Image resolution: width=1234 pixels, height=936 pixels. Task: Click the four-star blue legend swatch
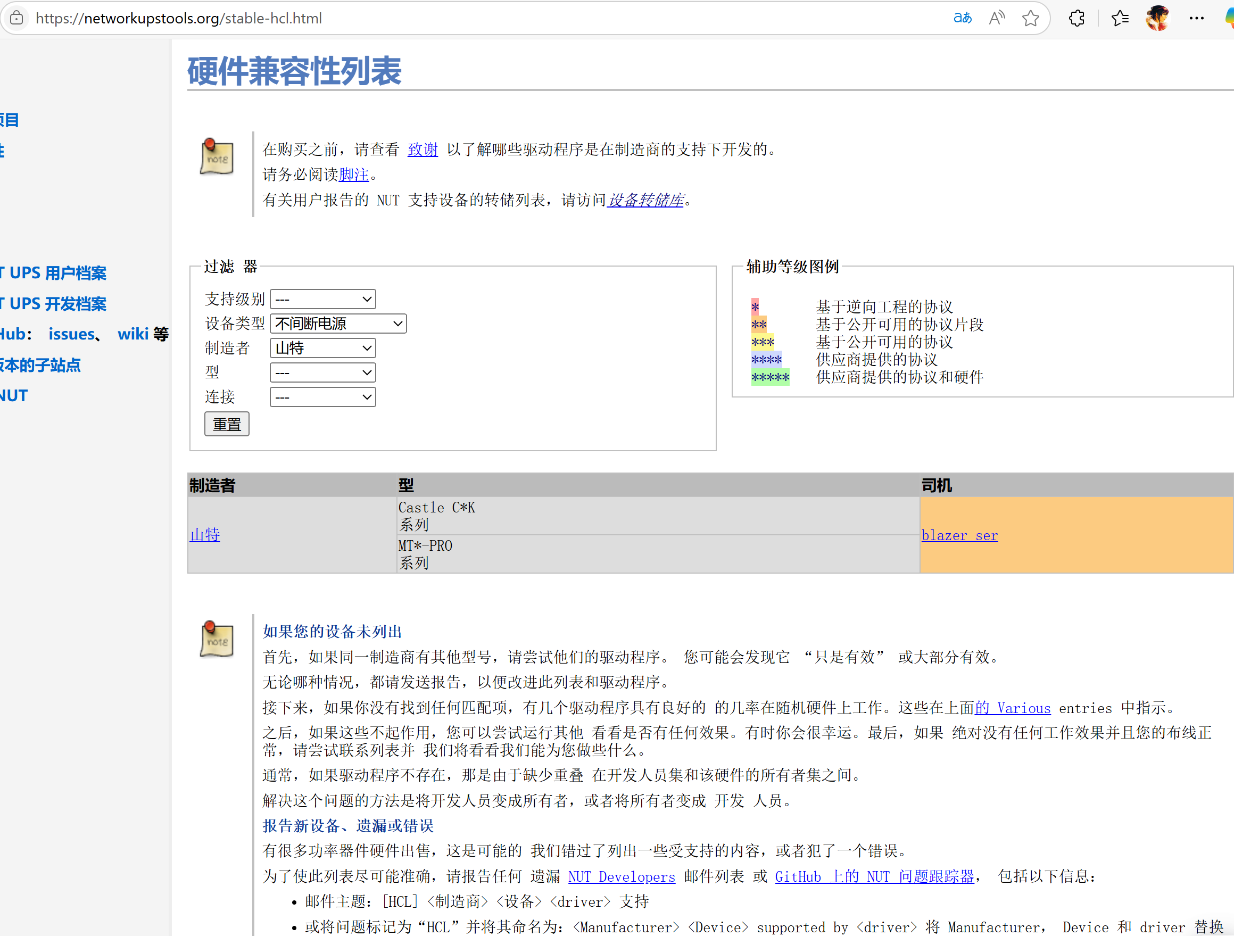click(x=766, y=359)
